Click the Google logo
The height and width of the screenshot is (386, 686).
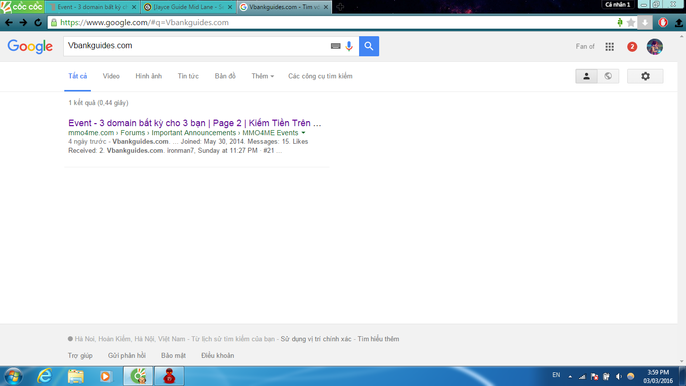30,46
